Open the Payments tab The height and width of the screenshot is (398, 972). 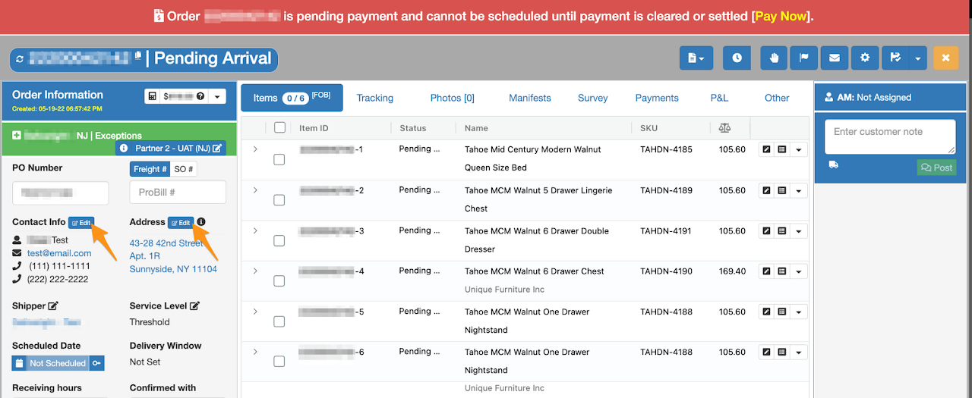[657, 98]
